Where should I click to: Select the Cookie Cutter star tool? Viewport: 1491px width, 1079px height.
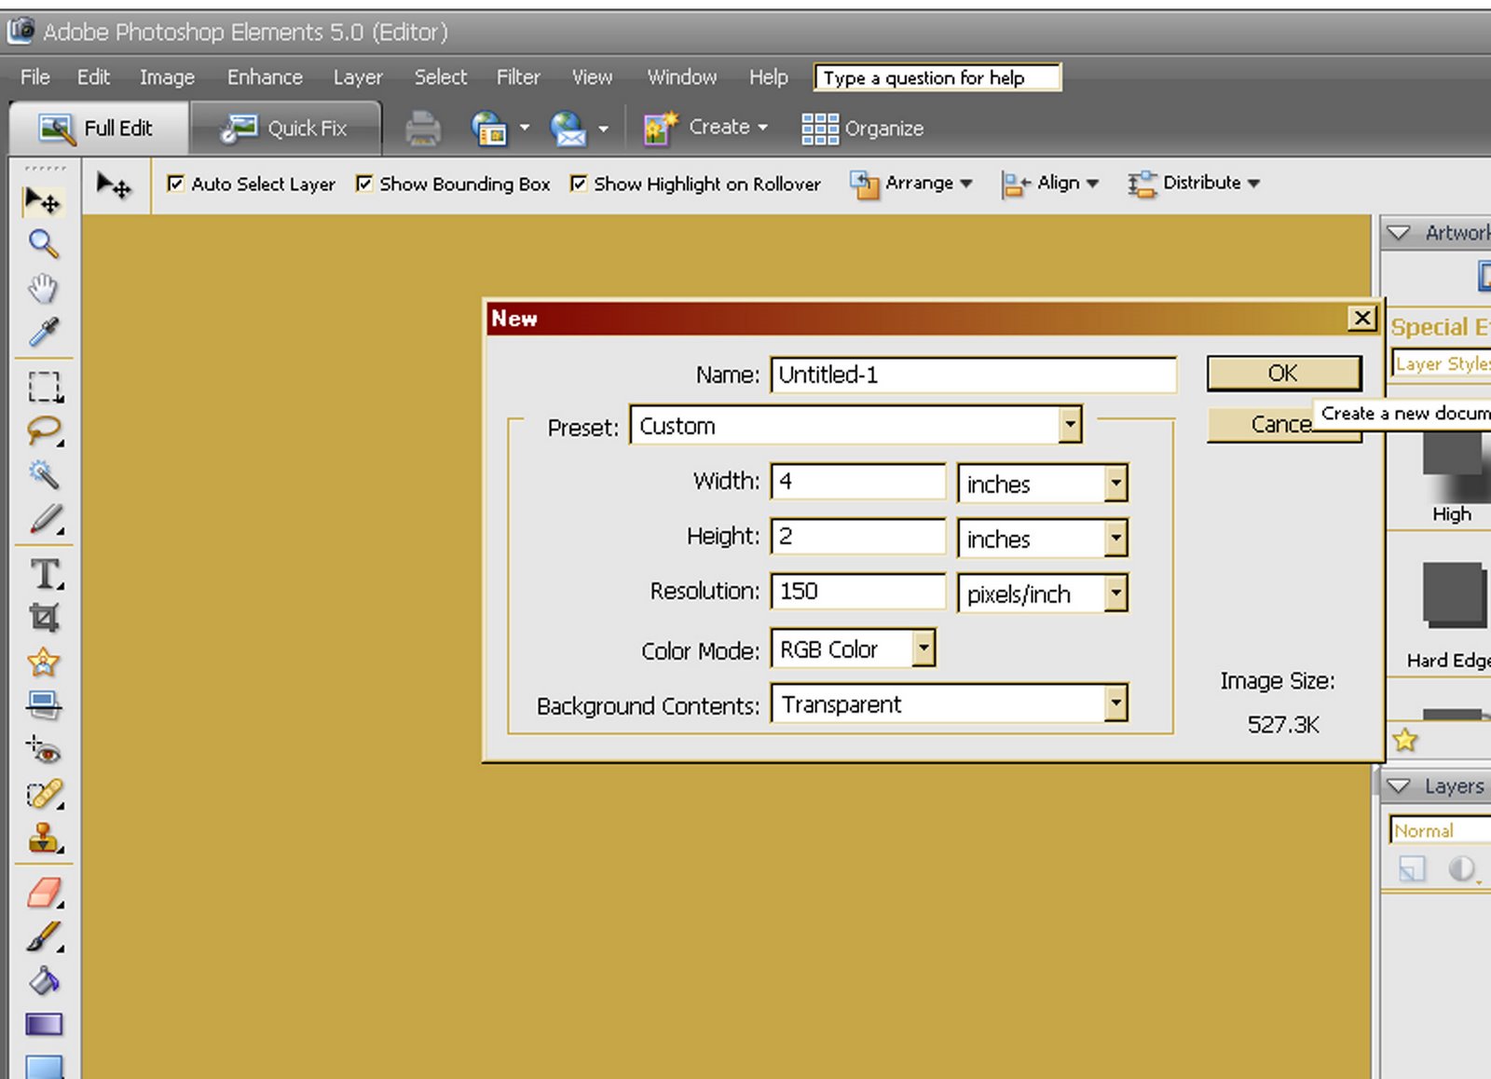(x=44, y=662)
